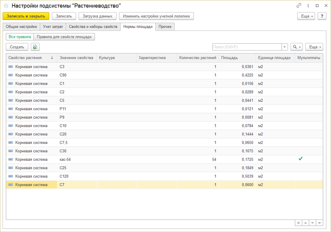Add window to favorites with star icon

pos(6,6)
